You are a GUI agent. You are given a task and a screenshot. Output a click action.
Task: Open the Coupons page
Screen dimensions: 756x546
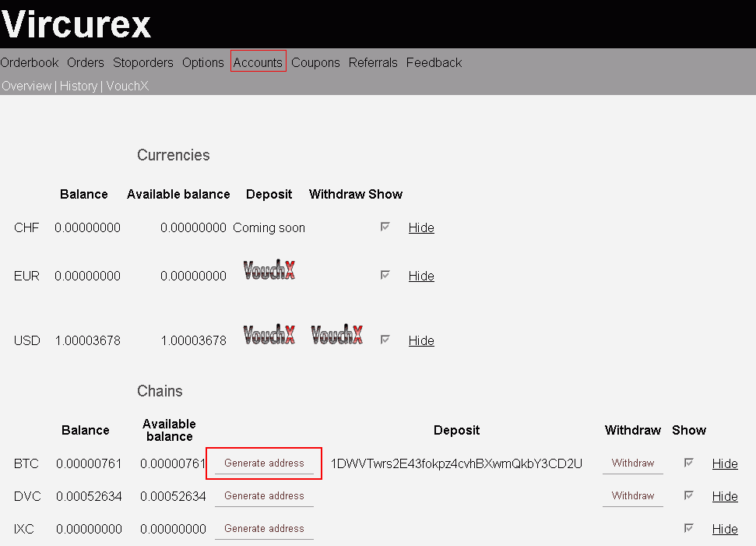click(315, 63)
